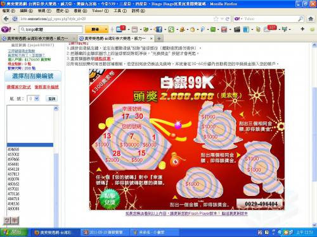
Task: Click the Yahoo Y! logo on the toolbar
Action: click(x=6, y=29)
